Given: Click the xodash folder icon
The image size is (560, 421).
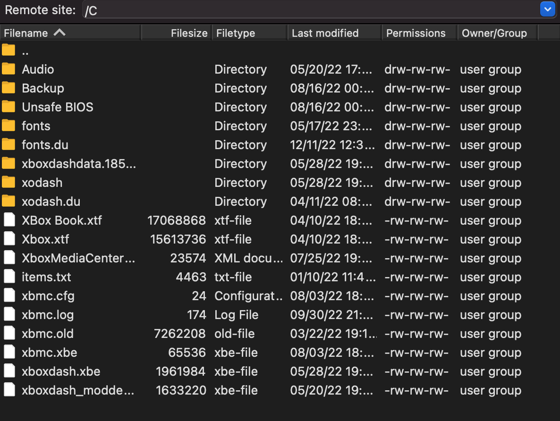Looking at the screenshot, I should (8, 183).
